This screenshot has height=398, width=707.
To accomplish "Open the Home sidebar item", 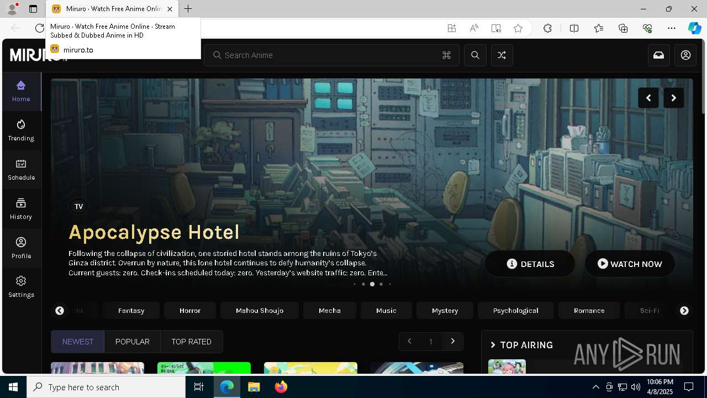I will (x=21, y=91).
